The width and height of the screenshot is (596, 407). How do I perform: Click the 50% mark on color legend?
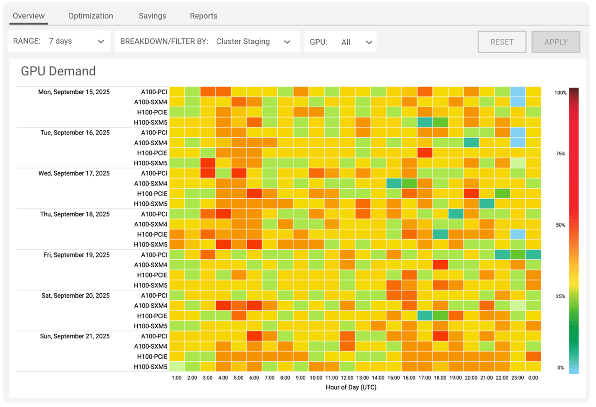click(x=560, y=225)
